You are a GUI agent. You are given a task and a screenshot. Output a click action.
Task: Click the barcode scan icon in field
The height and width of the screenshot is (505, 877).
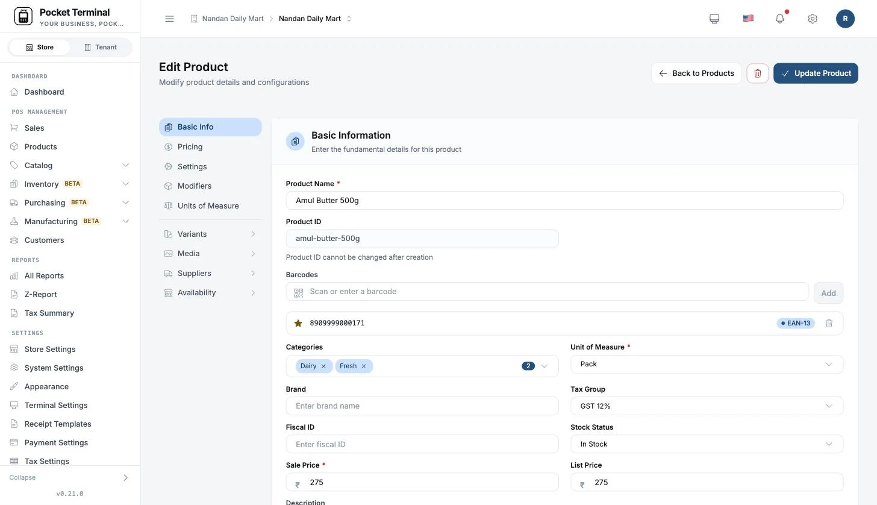[299, 292]
